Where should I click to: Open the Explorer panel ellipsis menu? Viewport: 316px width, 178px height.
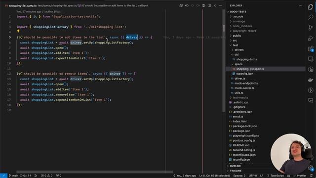[x=301, y=5]
